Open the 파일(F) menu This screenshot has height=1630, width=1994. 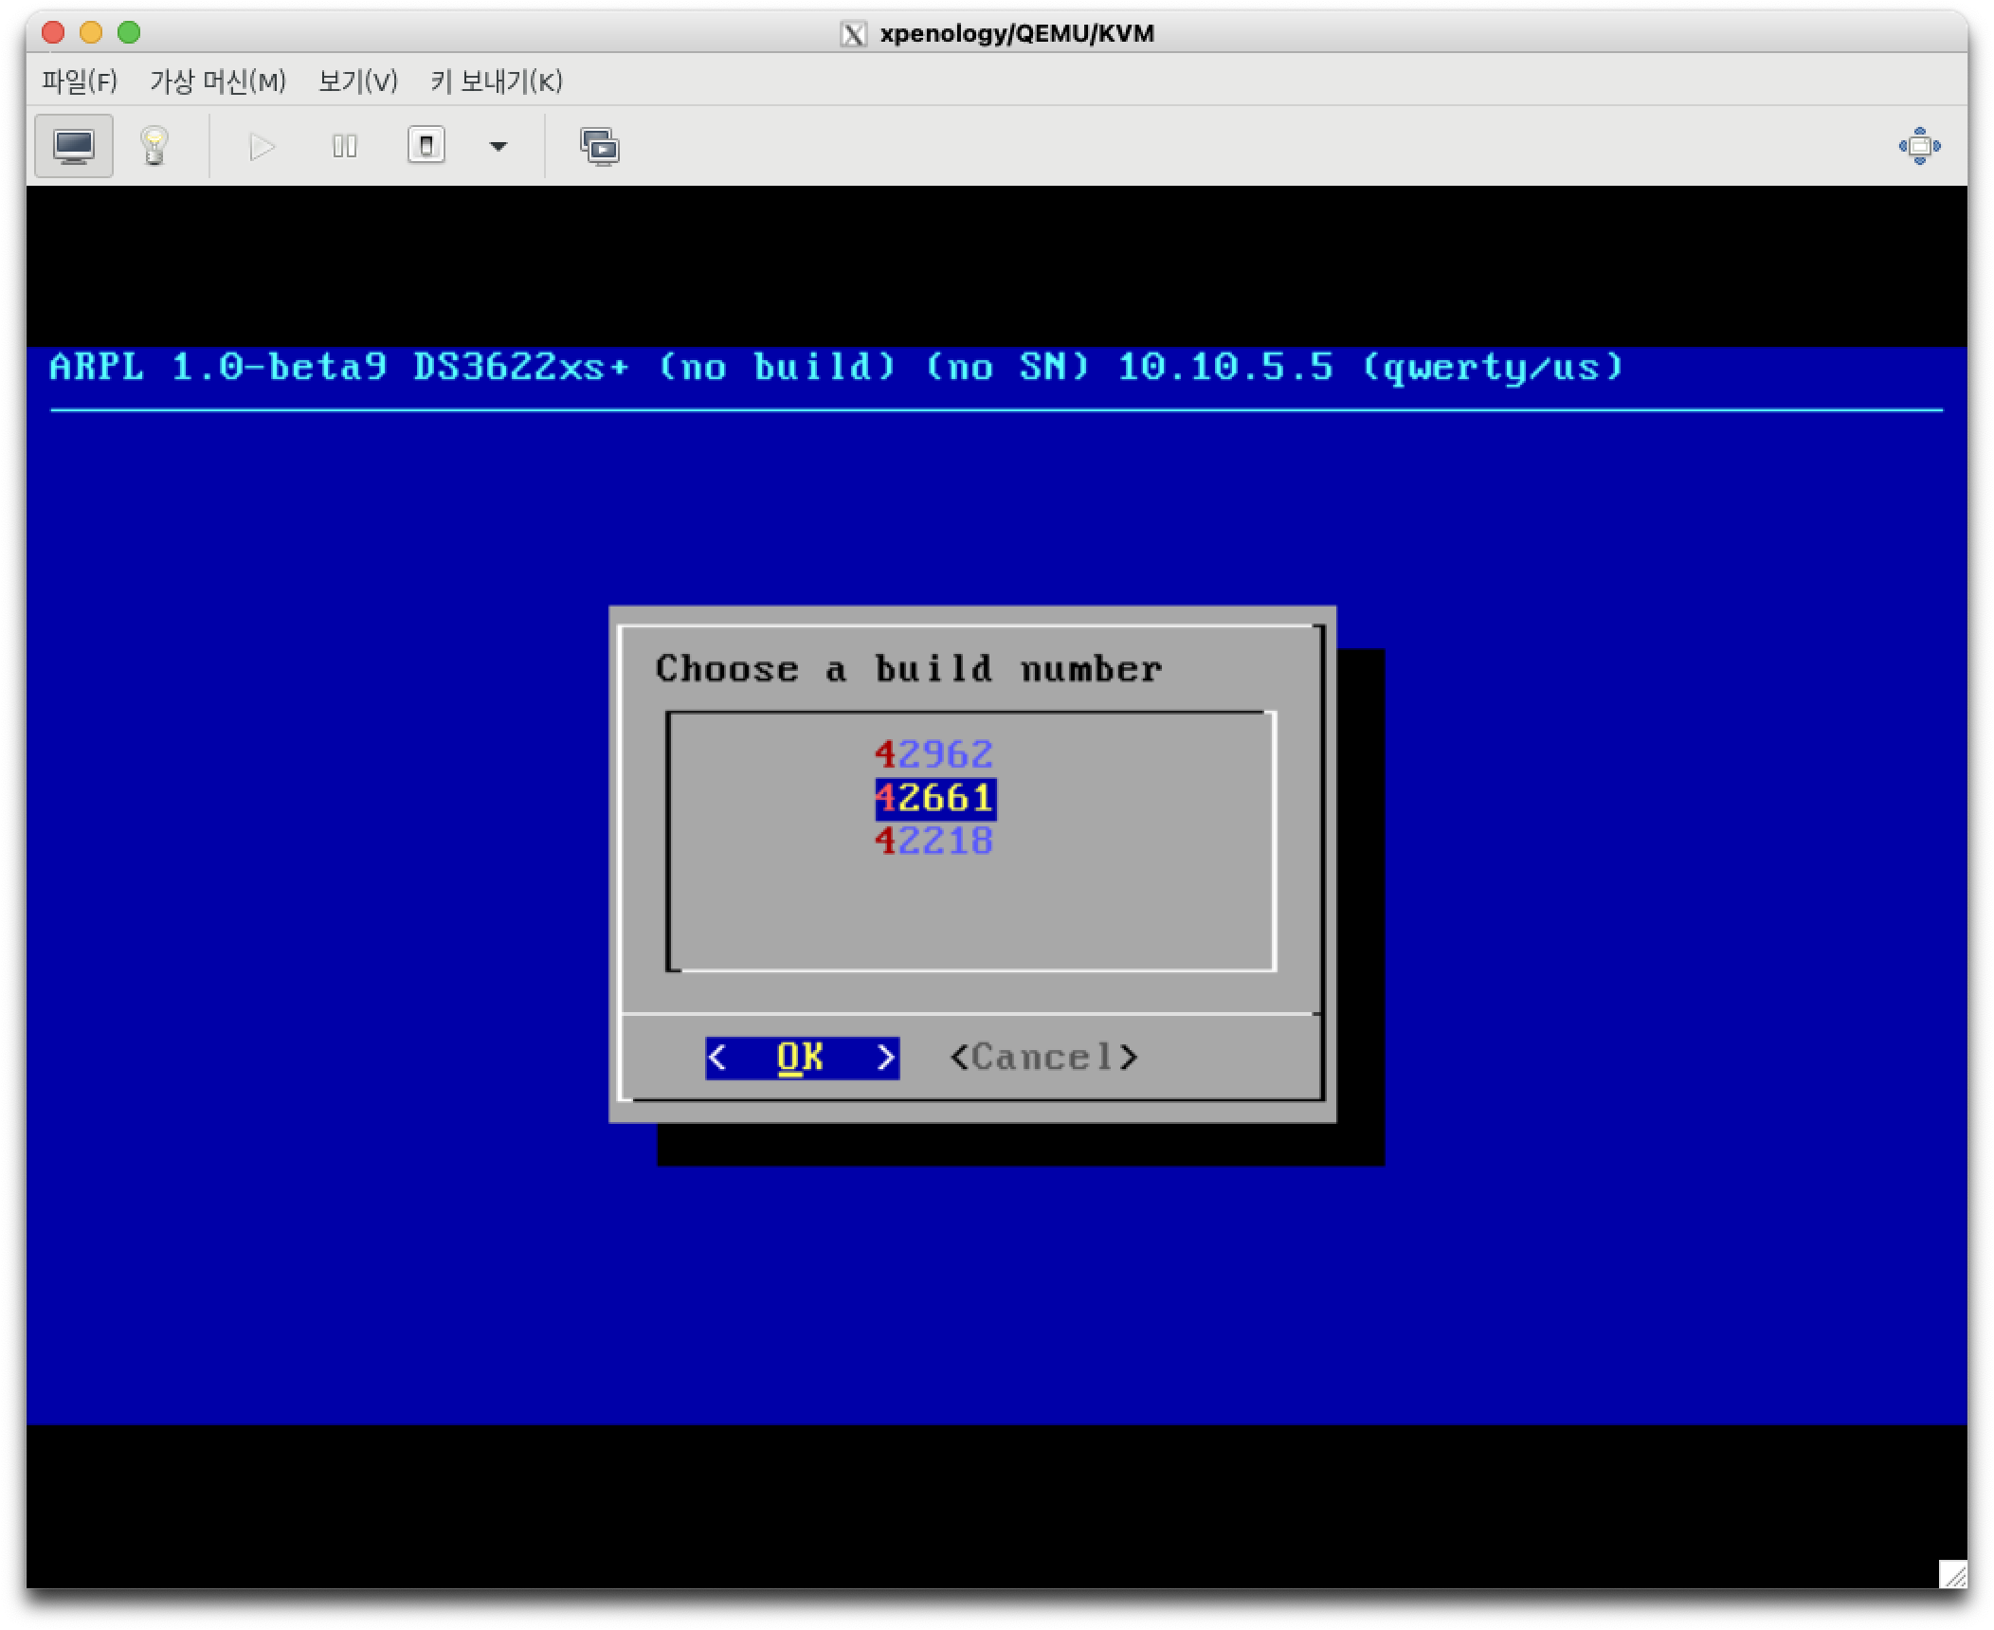pos(80,81)
